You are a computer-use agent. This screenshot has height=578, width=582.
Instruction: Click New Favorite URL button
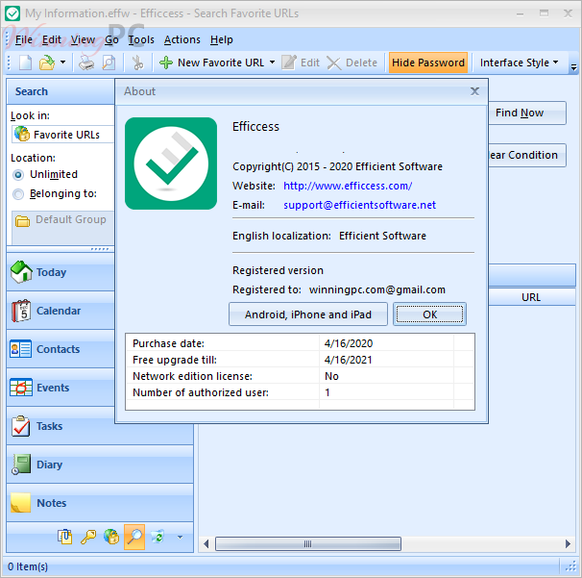point(212,63)
